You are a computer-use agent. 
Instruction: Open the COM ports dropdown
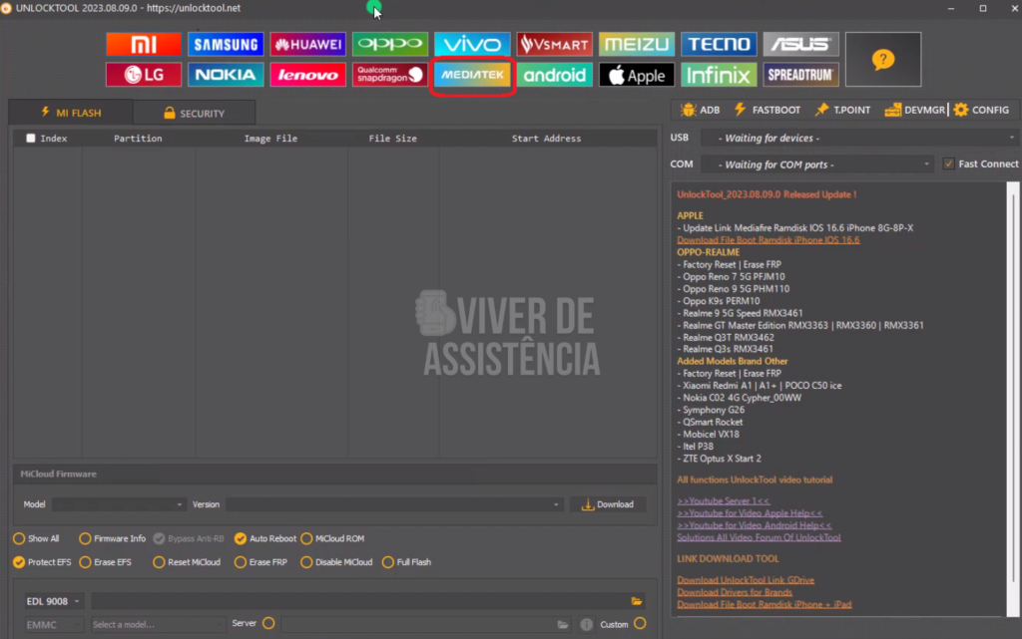[818, 164]
